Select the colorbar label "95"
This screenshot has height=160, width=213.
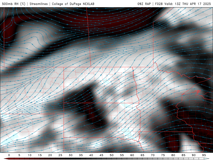click(204, 155)
